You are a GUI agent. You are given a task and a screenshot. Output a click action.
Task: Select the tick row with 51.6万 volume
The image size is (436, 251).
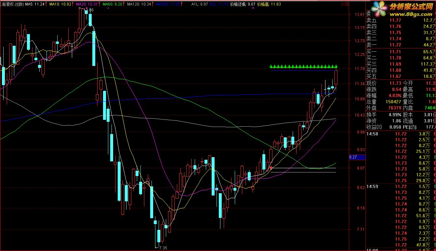401,216
